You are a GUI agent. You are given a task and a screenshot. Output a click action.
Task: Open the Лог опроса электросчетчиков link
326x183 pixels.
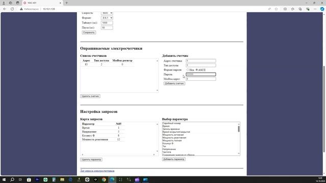pyautogui.click(x=97, y=171)
